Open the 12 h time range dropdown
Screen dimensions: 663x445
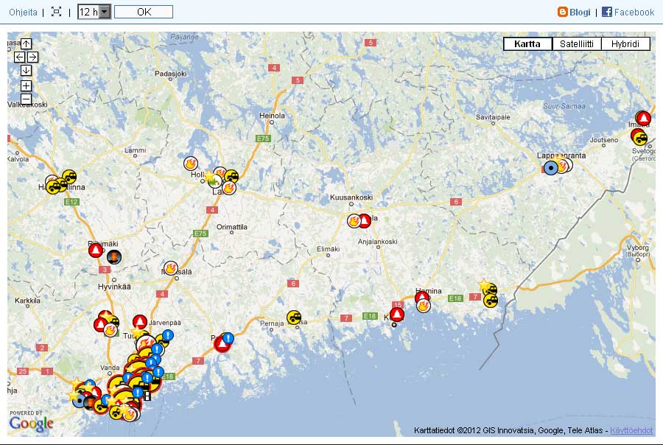coord(94,12)
